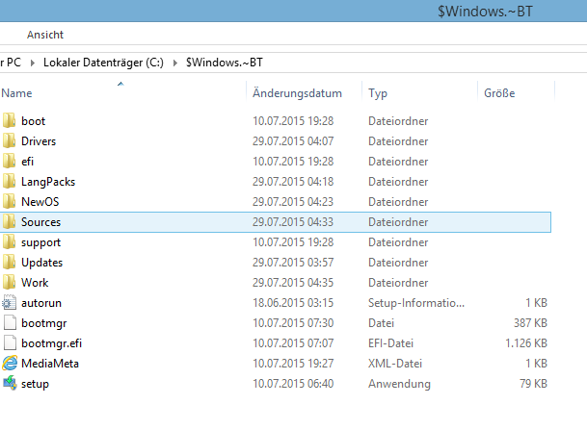Select the boot folder icon

coord(9,120)
